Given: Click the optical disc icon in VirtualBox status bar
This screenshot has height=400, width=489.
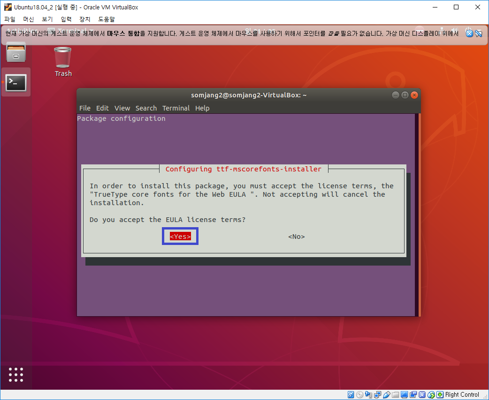Looking at the screenshot, I should click(359, 395).
